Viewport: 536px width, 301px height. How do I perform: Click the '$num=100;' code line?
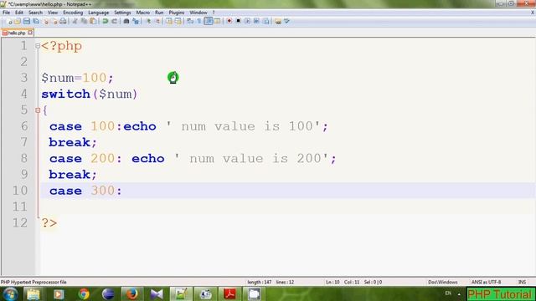coord(77,78)
